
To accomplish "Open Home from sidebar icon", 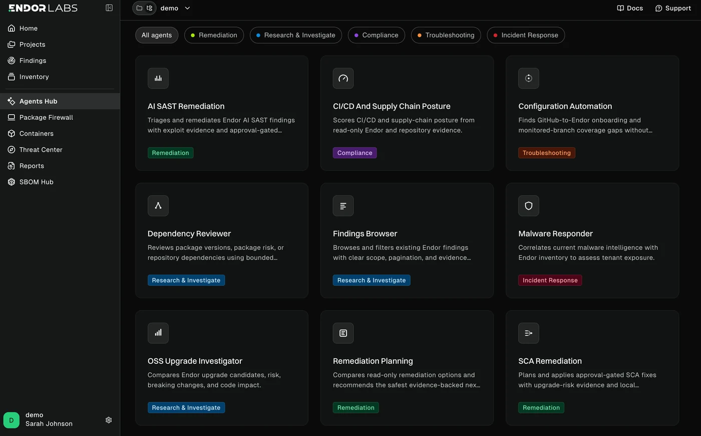I will [12, 29].
